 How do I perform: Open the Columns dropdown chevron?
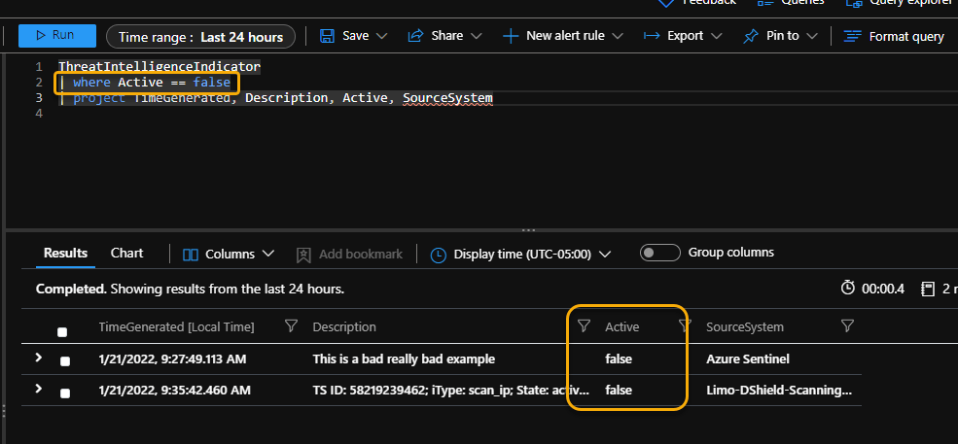click(267, 254)
